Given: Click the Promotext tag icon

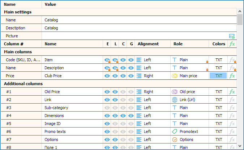Looking at the screenshot, I should point(175,132).
